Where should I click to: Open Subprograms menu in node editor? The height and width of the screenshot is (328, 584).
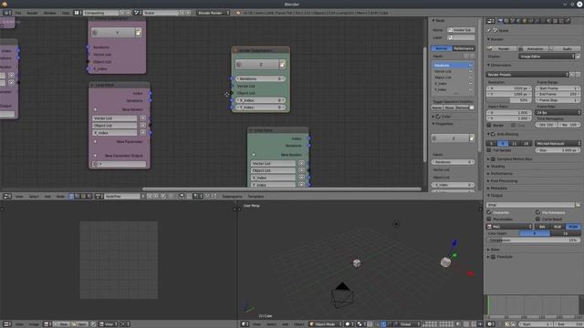click(x=232, y=196)
